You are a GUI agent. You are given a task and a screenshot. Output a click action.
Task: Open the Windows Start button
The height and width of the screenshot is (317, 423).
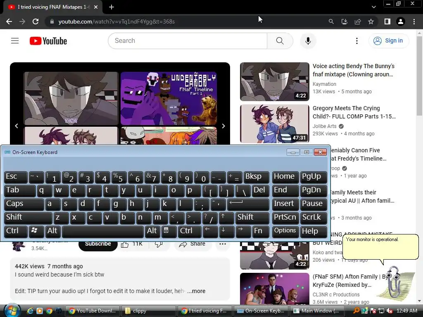point(12,310)
